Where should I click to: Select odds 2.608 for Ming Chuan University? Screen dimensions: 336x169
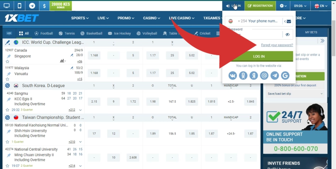(x=133, y=158)
